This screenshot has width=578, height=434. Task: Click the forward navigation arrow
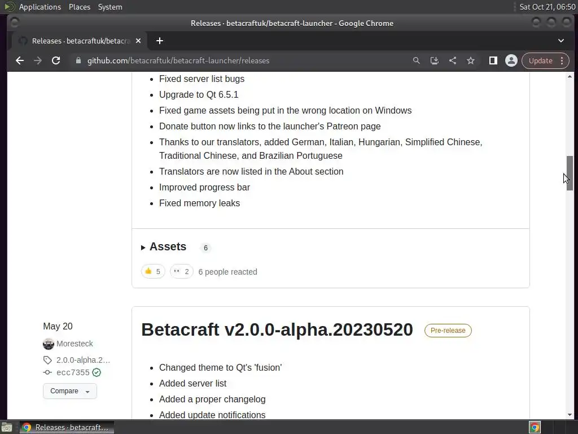point(38,60)
